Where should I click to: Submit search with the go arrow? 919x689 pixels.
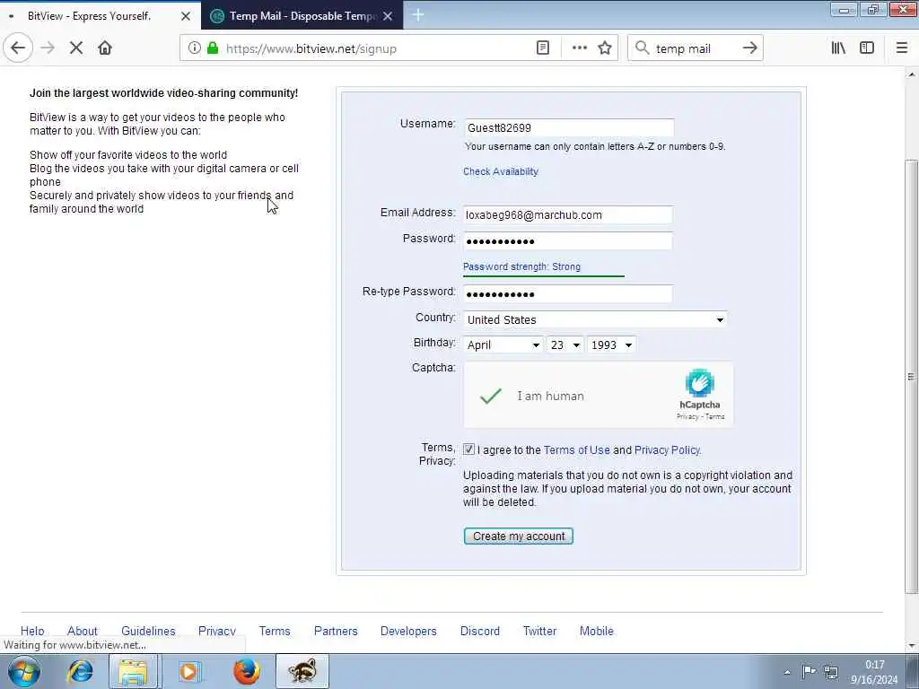tap(749, 48)
